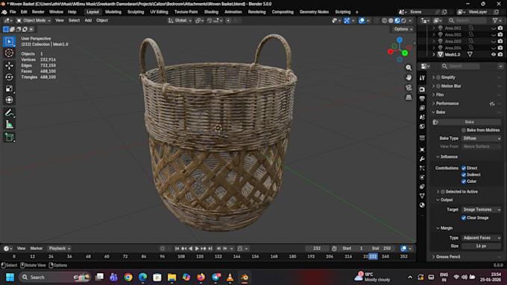Activate the Rotate tool
This screenshot has width=507, height=285.
[x=9, y=77]
